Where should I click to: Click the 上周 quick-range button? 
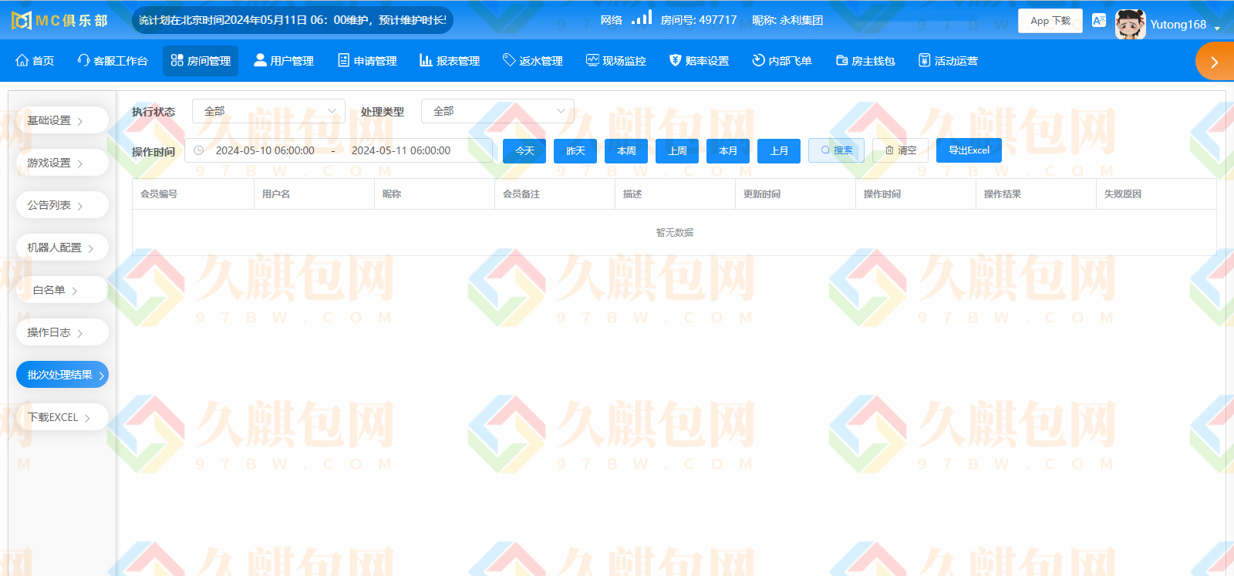pyautogui.click(x=677, y=151)
